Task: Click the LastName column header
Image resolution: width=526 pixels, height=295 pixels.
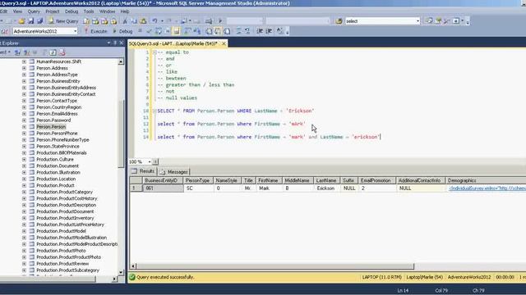Action: (325, 180)
